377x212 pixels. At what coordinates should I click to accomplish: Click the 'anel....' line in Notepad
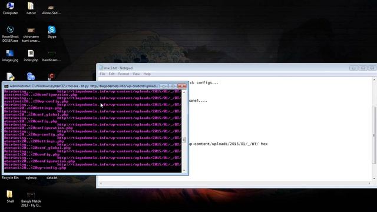pos(199,101)
